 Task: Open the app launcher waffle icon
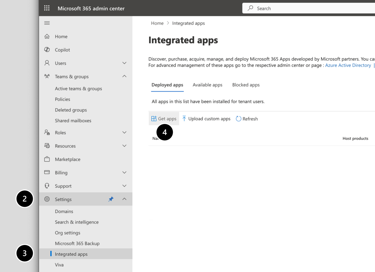coord(47,8)
